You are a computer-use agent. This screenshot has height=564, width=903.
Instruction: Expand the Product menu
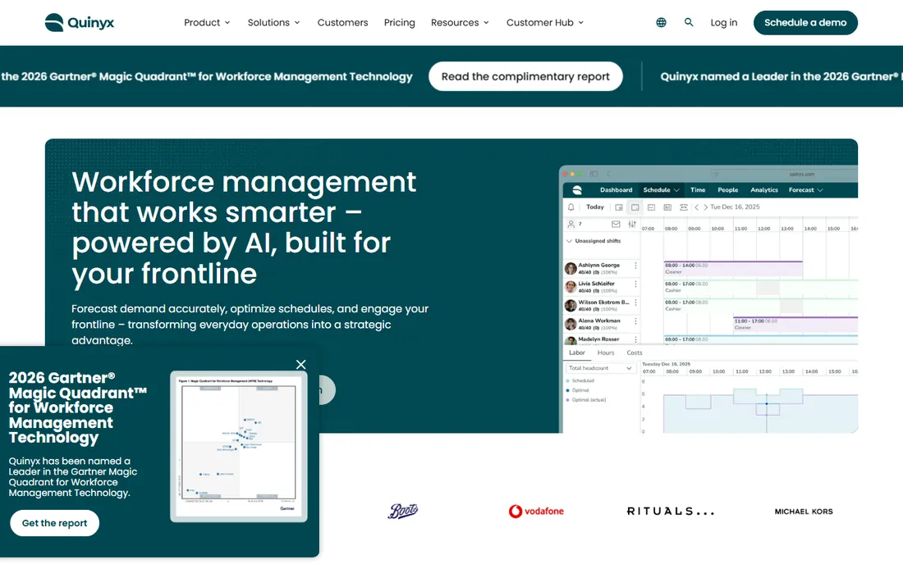click(207, 22)
